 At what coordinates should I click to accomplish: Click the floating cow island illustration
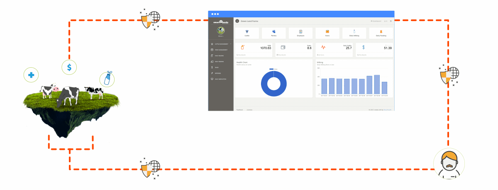coord(72,110)
